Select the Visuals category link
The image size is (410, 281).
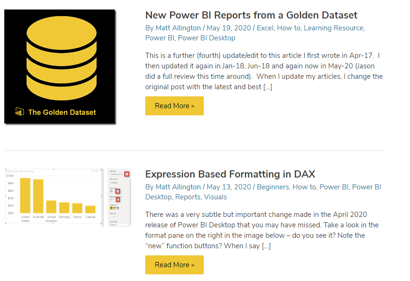point(216,197)
